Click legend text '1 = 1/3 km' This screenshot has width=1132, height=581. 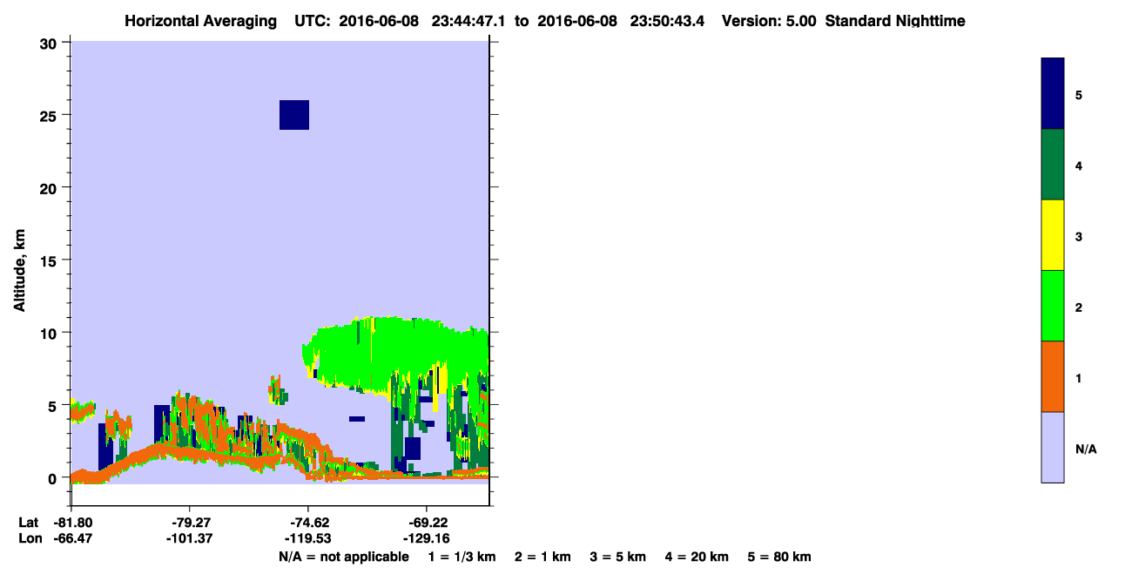tap(462, 557)
